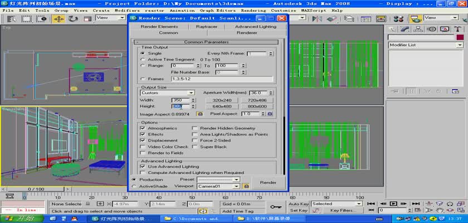The width and height of the screenshot is (468, 223).
Task: Click the Mirror tool icon
Action: click(x=317, y=18)
